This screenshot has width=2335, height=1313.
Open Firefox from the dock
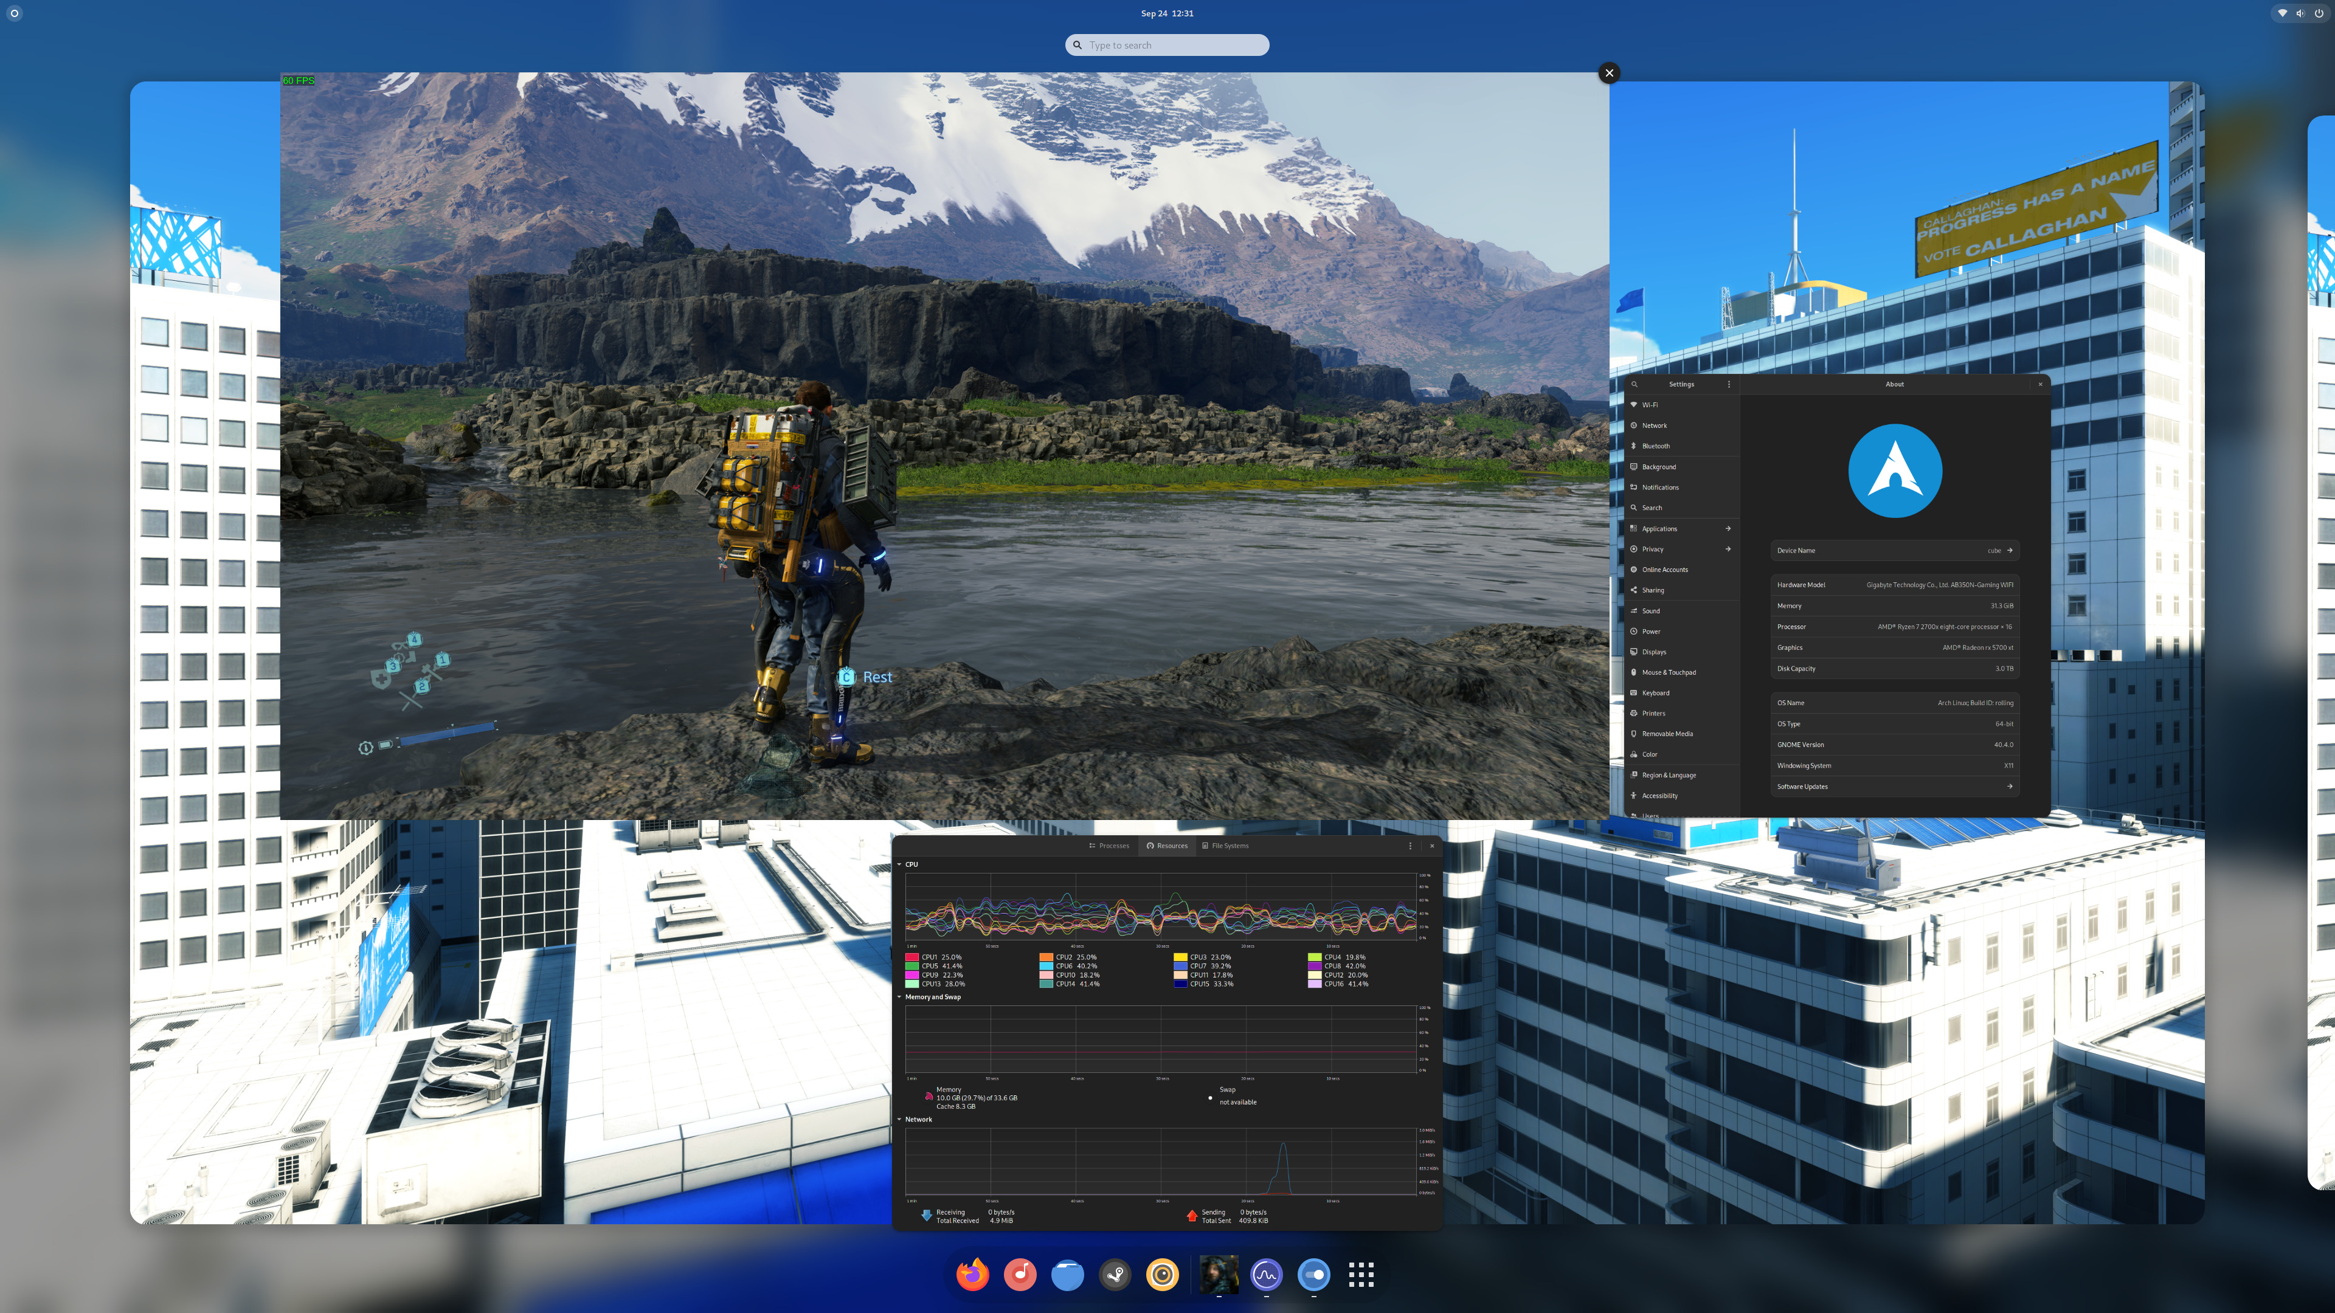(x=973, y=1274)
